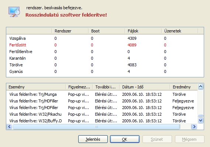Click the computer scan magnifier icon
The width and height of the screenshot is (210, 147).
14,12
